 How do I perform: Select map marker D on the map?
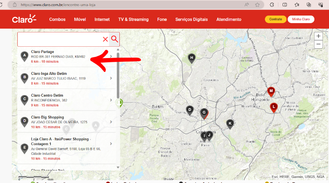coord(190,110)
